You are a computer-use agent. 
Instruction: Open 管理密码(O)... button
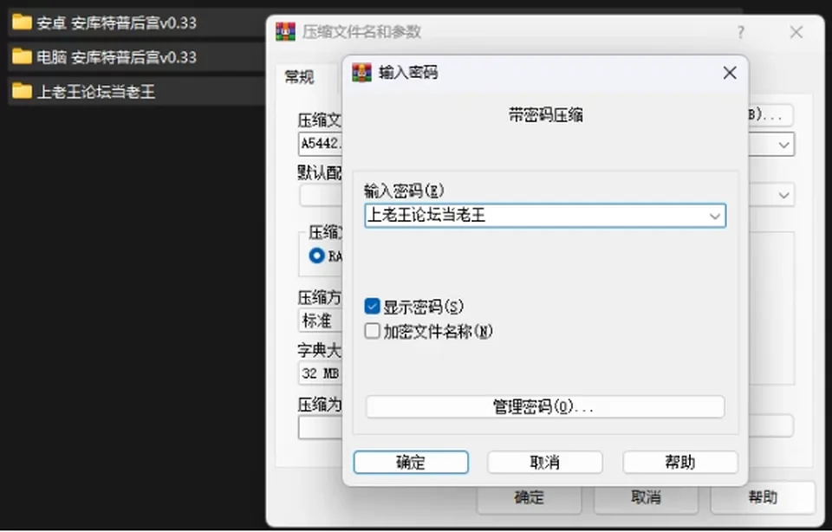pos(545,407)
